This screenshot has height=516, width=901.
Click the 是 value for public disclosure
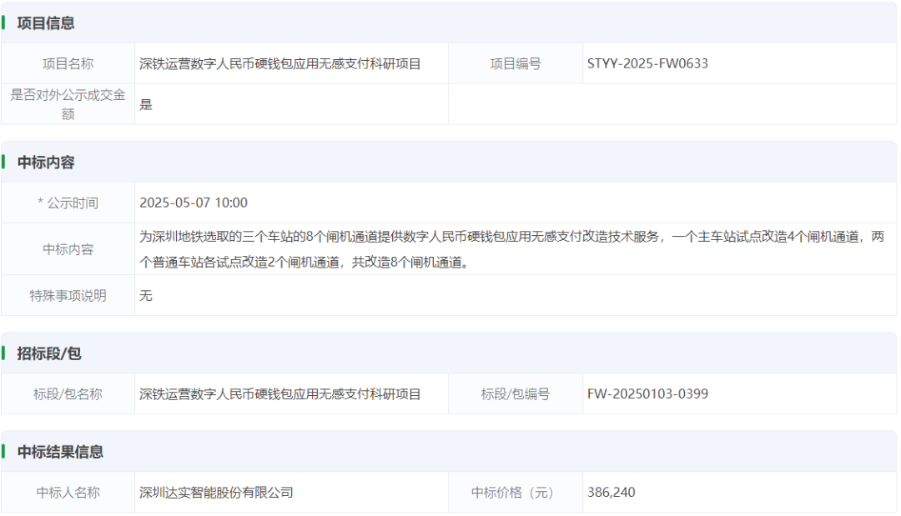pos(146,105)
